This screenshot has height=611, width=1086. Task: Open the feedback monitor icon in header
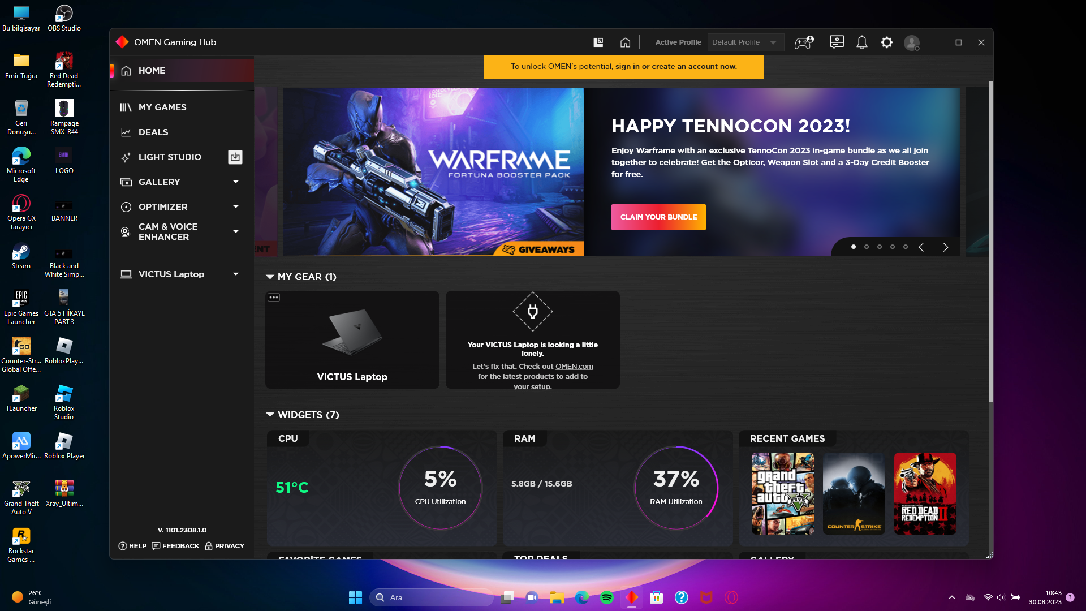point(837,42)
